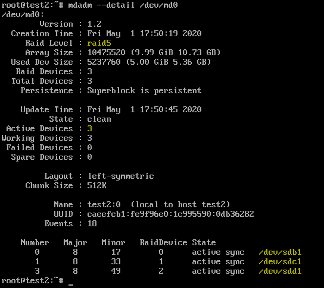The width and height of the screenshot is (324, 288).
Task: Click the blinking cursor at the bottom prompt
Action: [71, 285]
